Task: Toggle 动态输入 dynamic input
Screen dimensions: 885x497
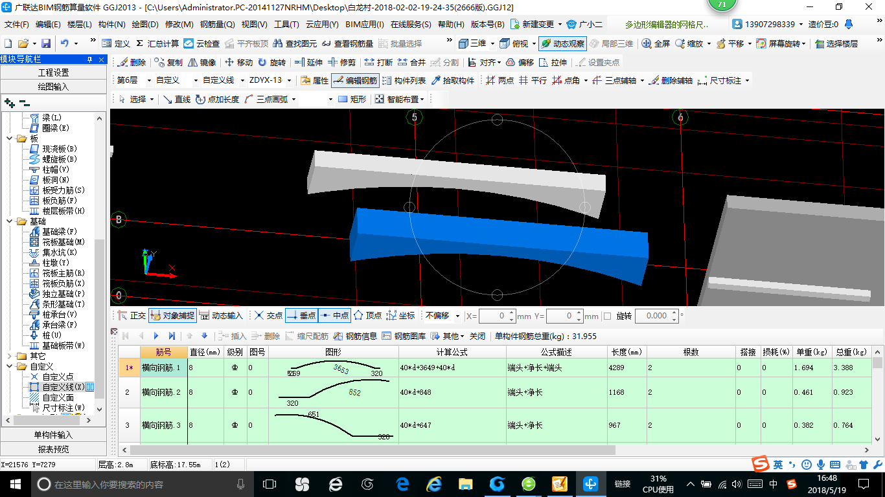Action: 220,316
